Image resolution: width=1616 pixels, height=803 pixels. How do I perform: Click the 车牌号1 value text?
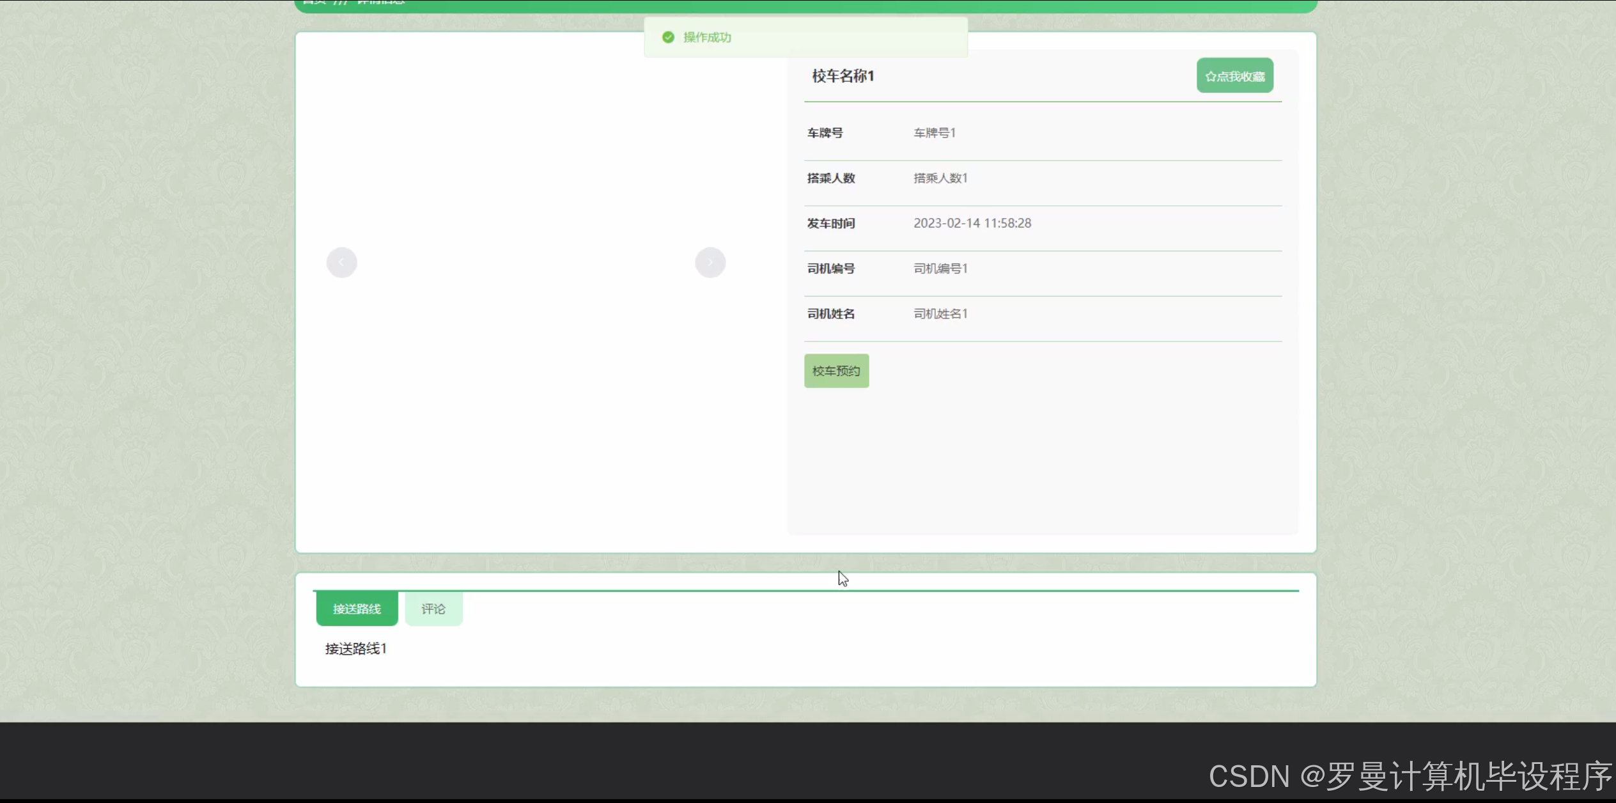(x=934, y=133)
